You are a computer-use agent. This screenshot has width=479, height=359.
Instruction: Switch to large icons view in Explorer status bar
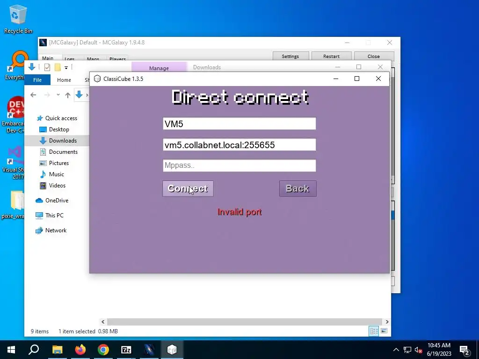[384, 331]
